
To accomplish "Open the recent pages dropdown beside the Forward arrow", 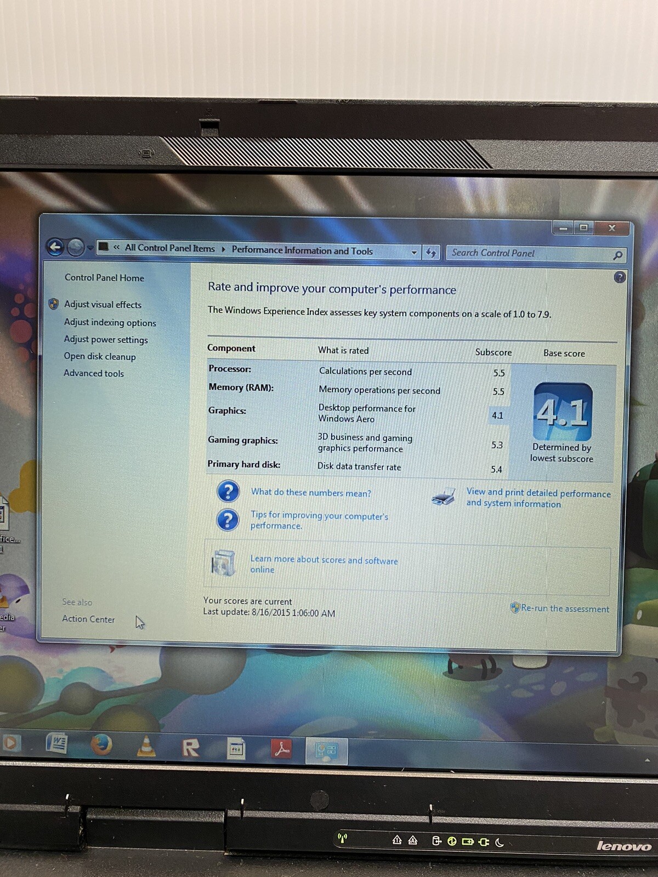I will (90, 248).
